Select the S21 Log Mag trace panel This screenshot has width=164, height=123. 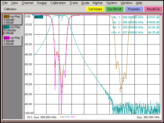click(12, 30)
